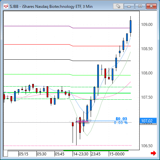The height and width of the screenshot is (160, 160).
Task: Click the 107.50 price scale label
Action: pyautogui.click(x=147, y=97)
